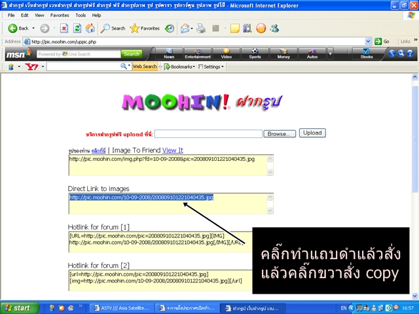Click the yellow note Discuss icon

(x=234, y=28)
